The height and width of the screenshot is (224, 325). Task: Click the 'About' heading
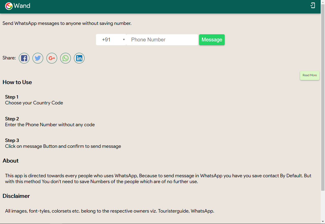11,161
